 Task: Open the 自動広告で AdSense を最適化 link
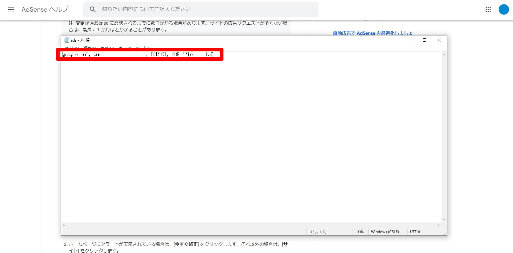tap(373, 33)
